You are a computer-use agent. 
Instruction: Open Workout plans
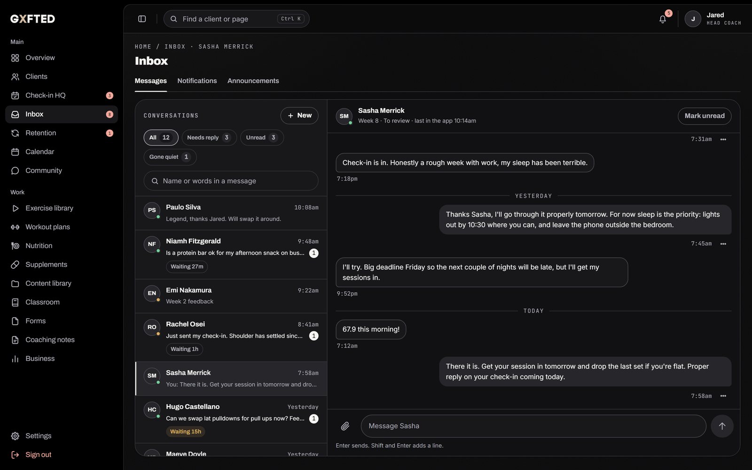[62, 227]
